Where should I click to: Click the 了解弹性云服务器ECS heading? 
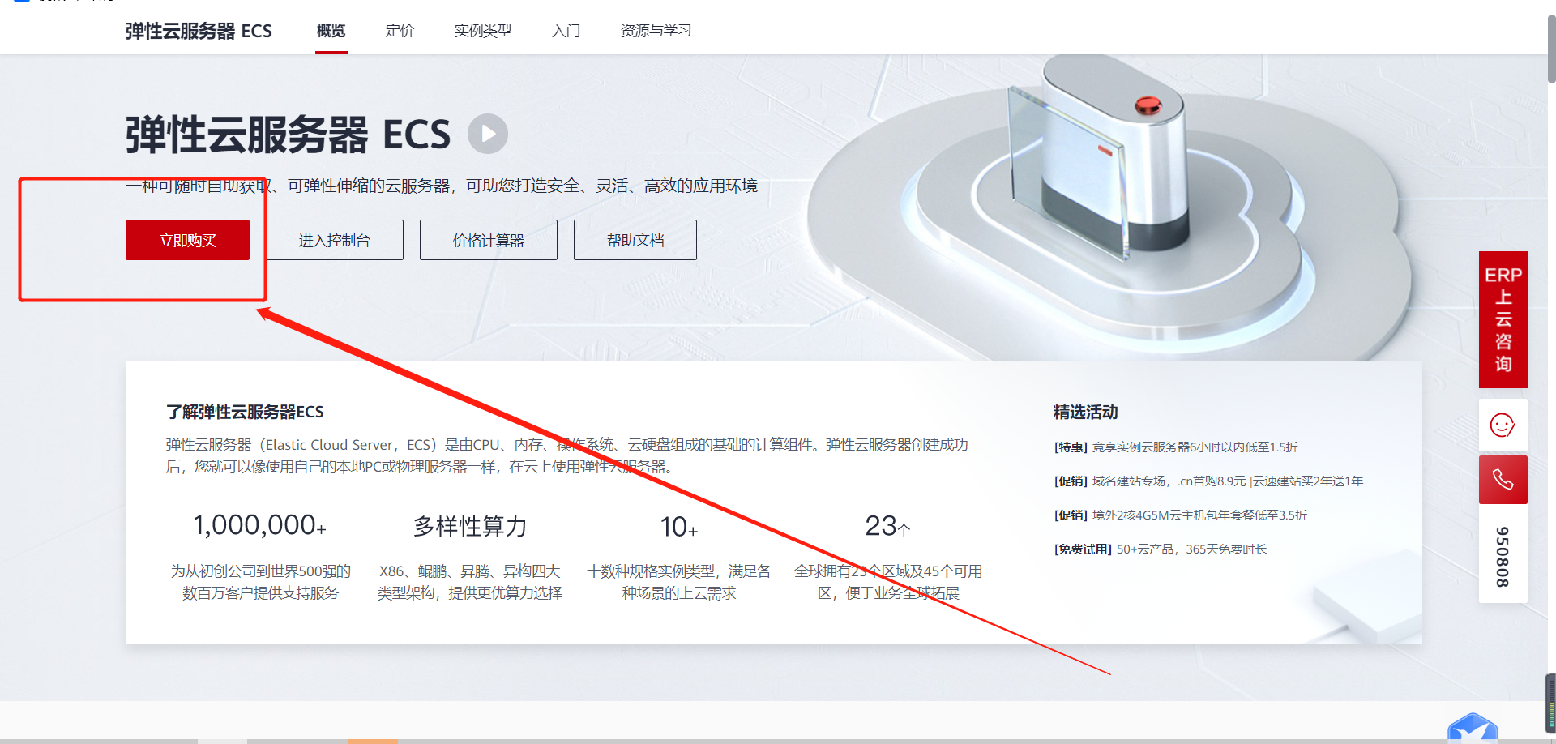point(245,412)
